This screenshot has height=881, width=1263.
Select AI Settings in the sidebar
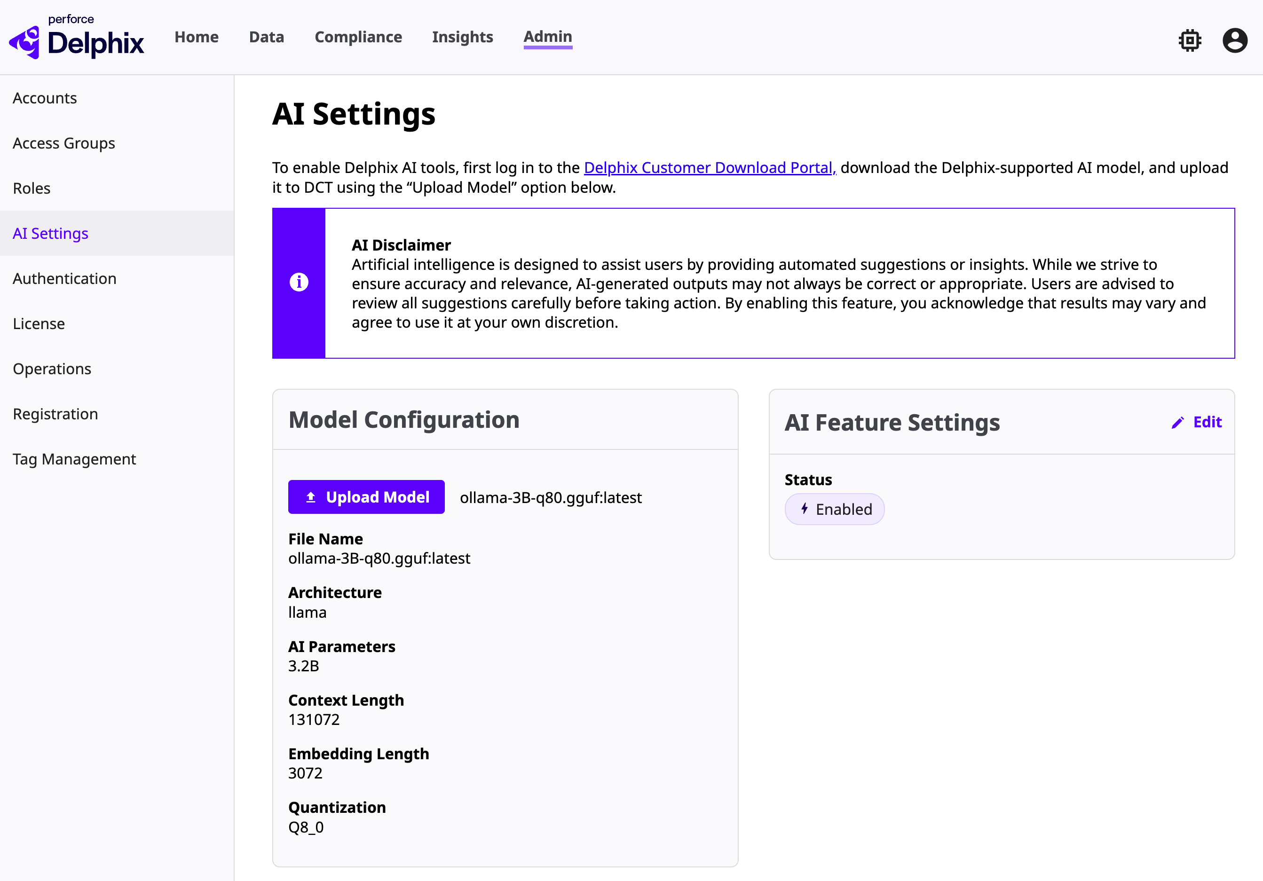point(117,233)
